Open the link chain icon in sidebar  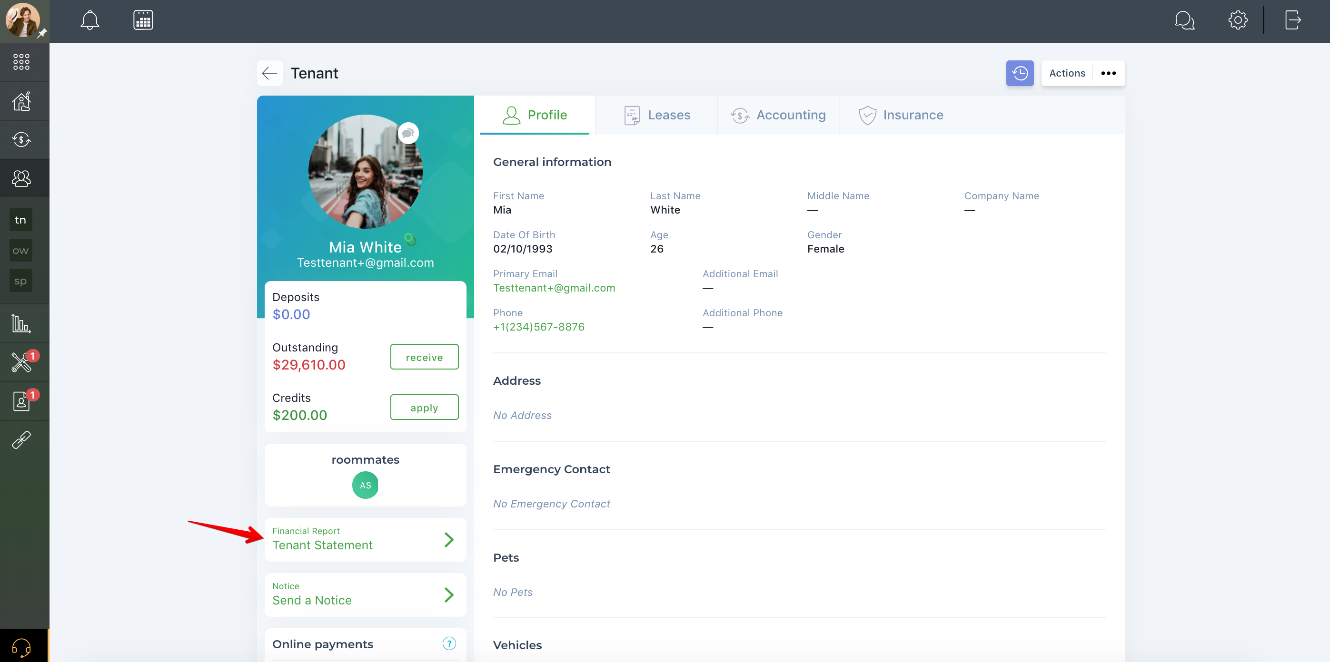(x=22, y=440)
